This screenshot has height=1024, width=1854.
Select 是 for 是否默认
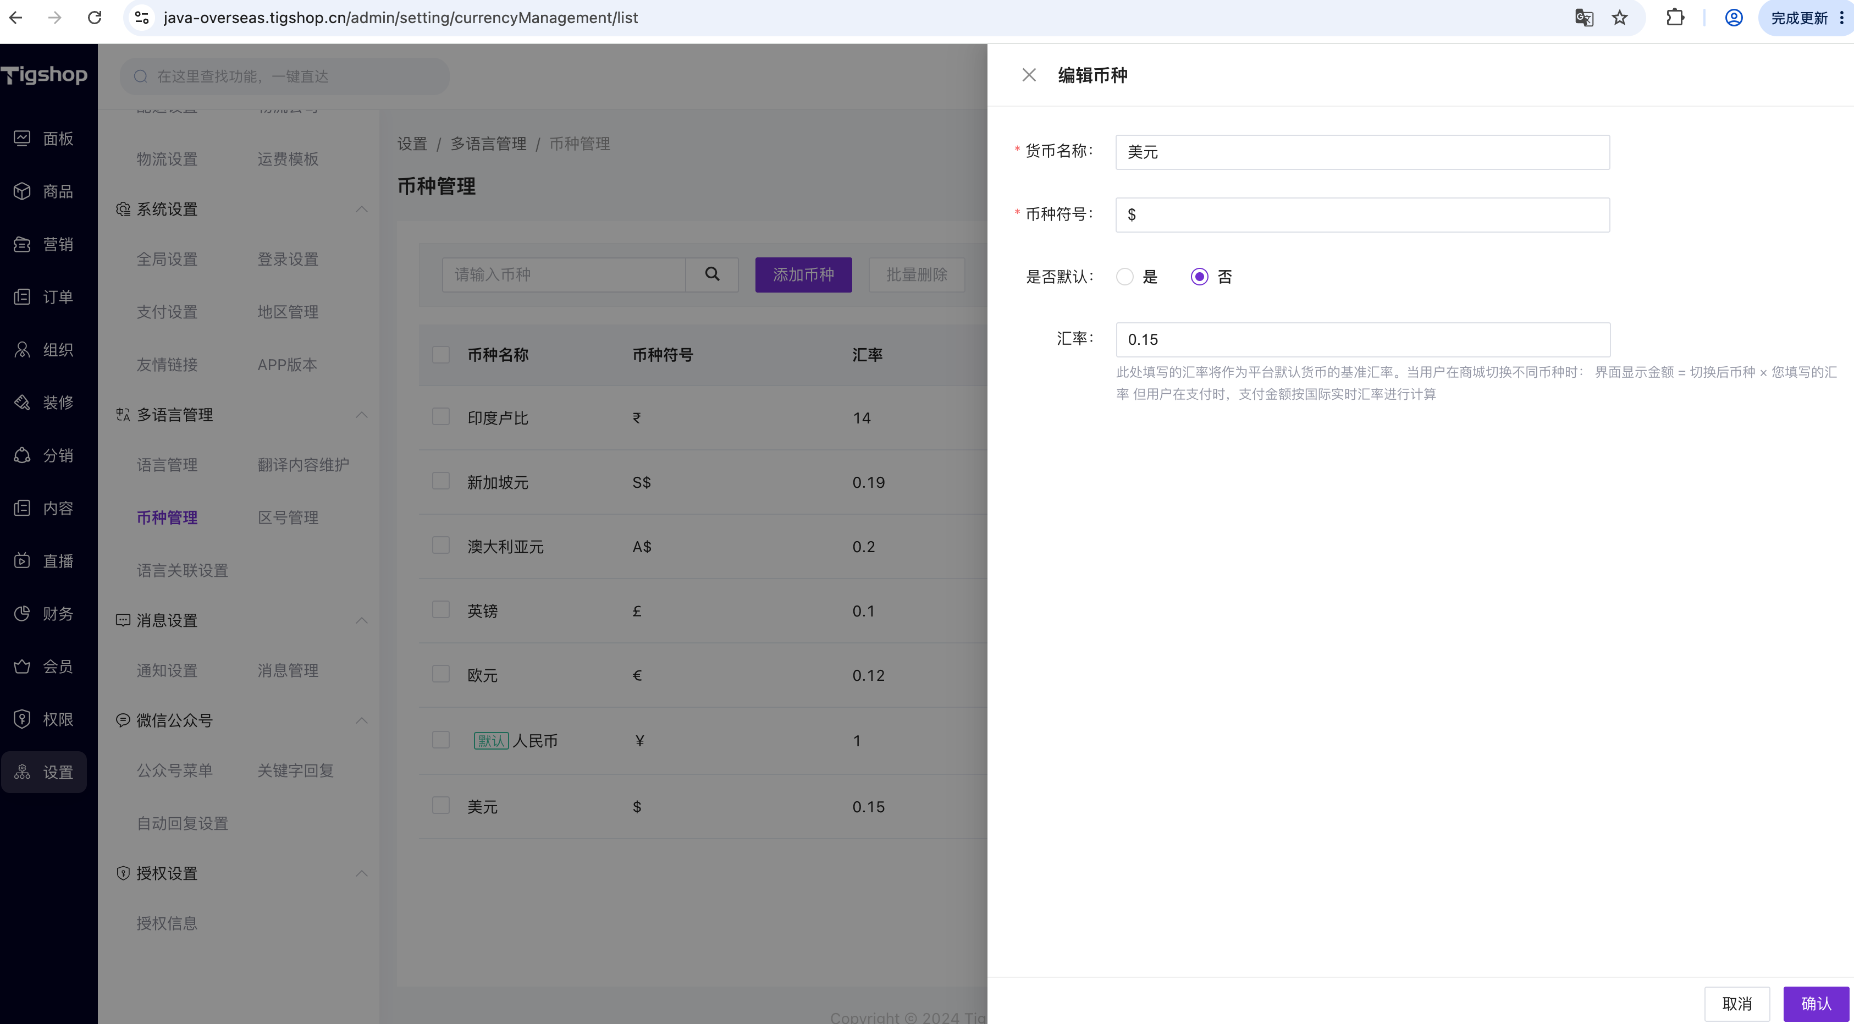click(x=1125, y=277)
